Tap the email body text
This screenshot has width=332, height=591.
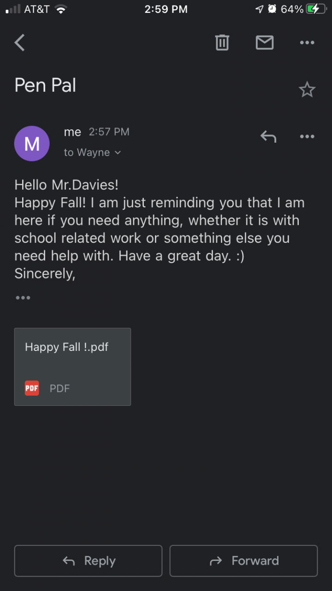point(159,229)
